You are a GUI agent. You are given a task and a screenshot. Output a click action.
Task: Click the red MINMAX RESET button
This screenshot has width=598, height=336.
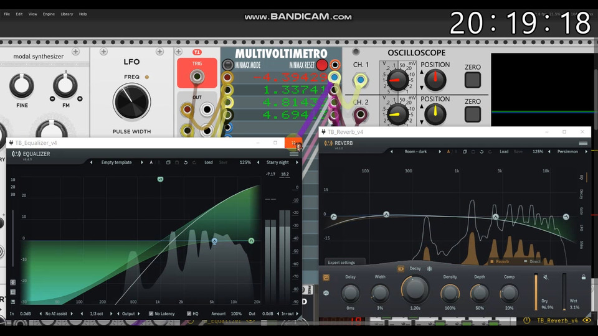(321, 65)
